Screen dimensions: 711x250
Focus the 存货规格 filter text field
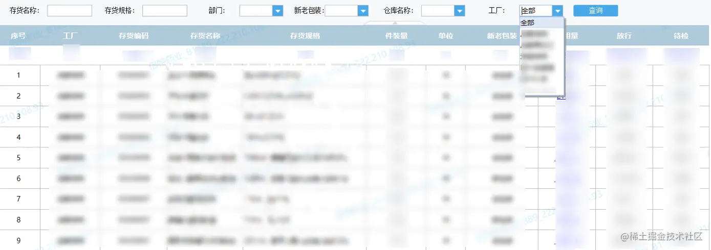click(164, 11)
